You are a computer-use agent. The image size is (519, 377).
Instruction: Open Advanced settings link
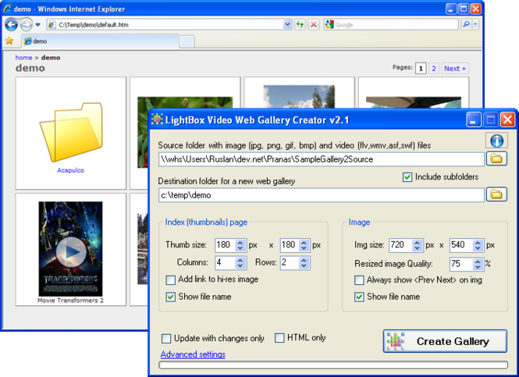click(193, 354)
